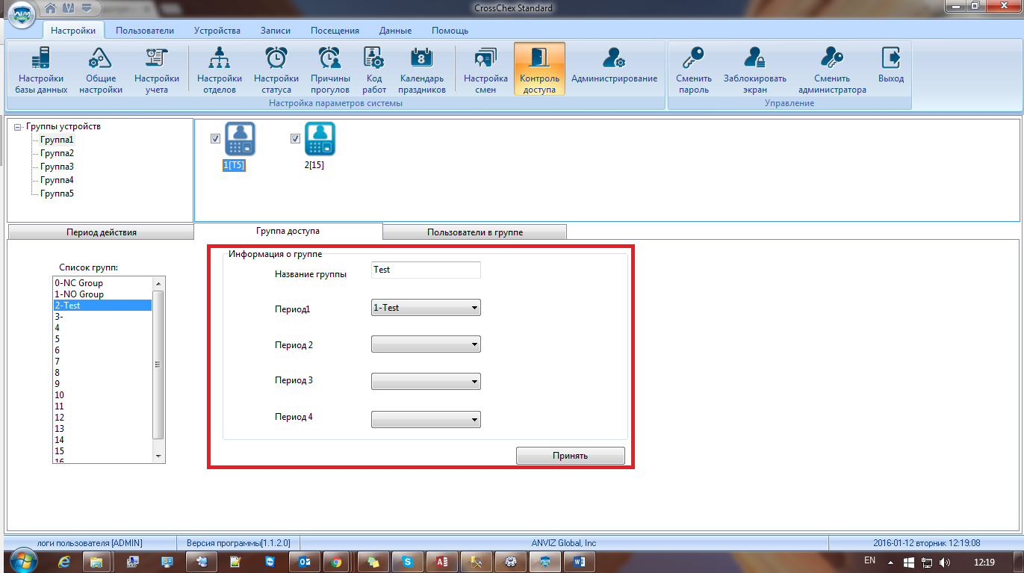This screenshot has height=573, width=1024.
Task: Open the Период1 dropdown
Action: [x=426, y=307]
